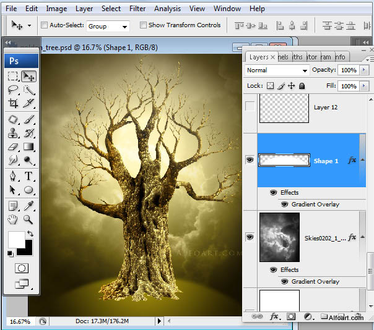Select the Crop tool
This screenshot has width=374, height=330.
click(13, 104)
